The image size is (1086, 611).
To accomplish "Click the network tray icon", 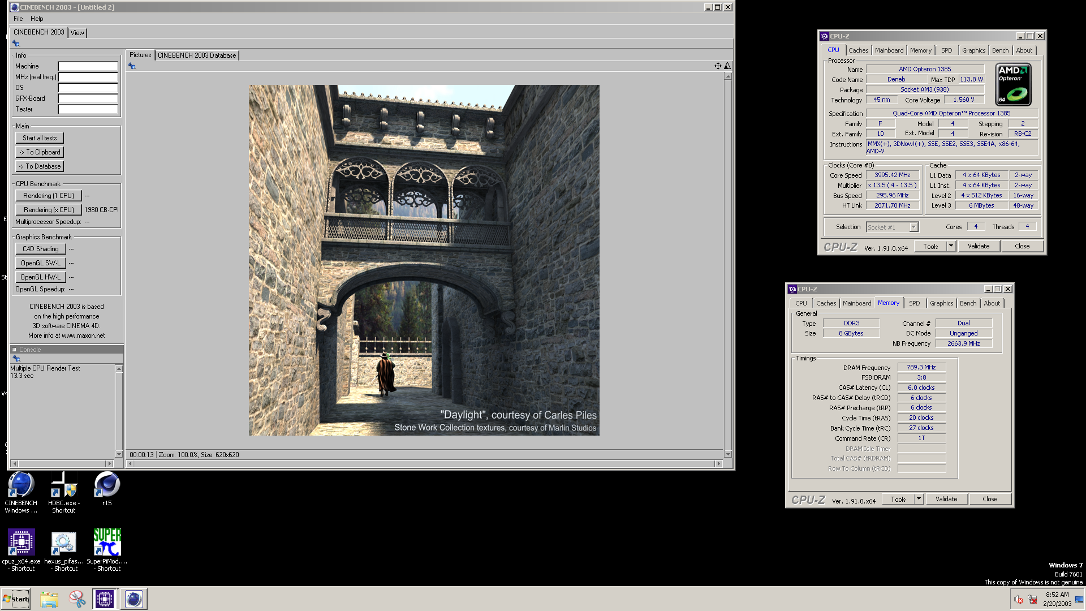I will 1032,600.
